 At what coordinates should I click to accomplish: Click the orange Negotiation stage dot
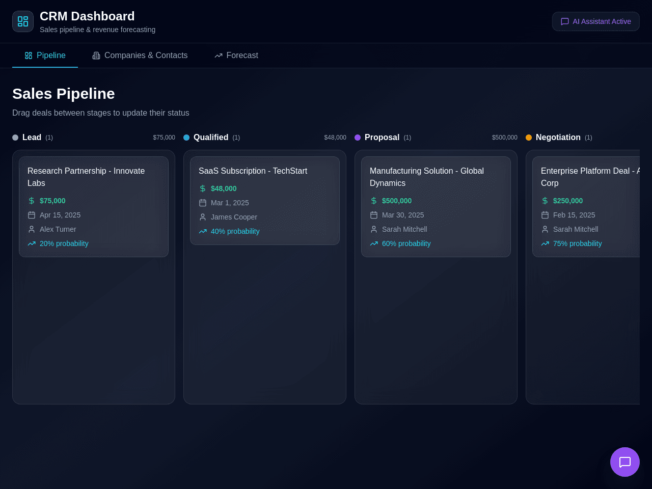click(529, 138)
